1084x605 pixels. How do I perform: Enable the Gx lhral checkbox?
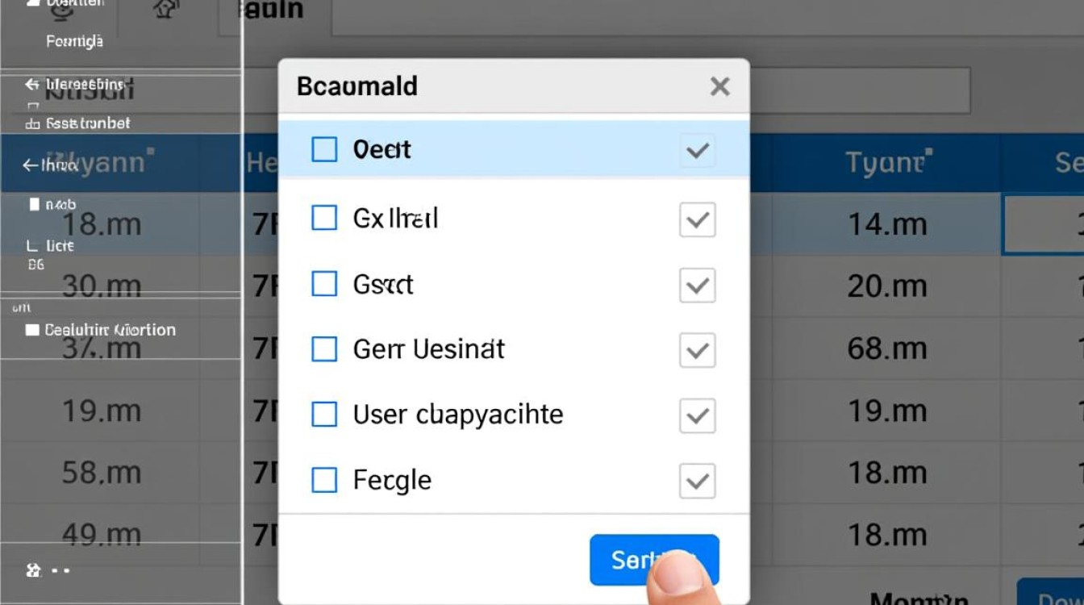coord(324,218)
